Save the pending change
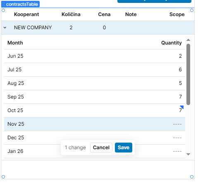 point(124,148)
